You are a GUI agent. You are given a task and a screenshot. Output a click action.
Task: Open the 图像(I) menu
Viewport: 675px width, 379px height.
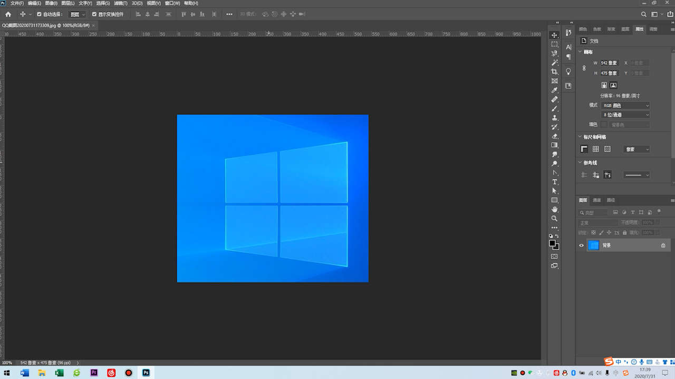coord(51,3)
